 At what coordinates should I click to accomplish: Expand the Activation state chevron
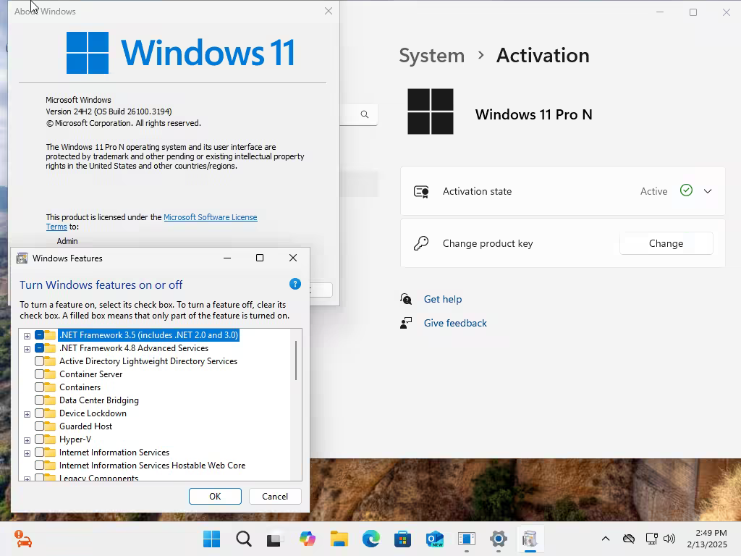(x=708, y=191)
